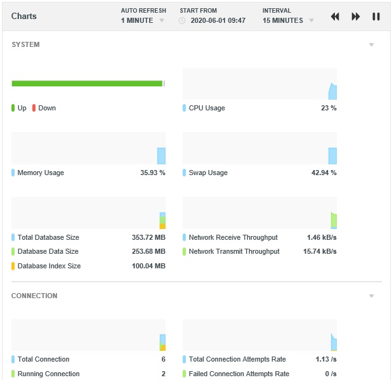Click the 'Swap Usage' label
Screen dimensions: 392x380
tap(208, 173)
